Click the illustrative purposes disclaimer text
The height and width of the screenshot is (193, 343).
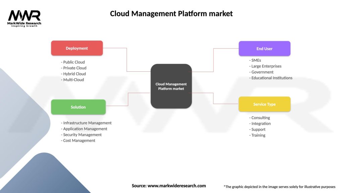coord(279,187)
